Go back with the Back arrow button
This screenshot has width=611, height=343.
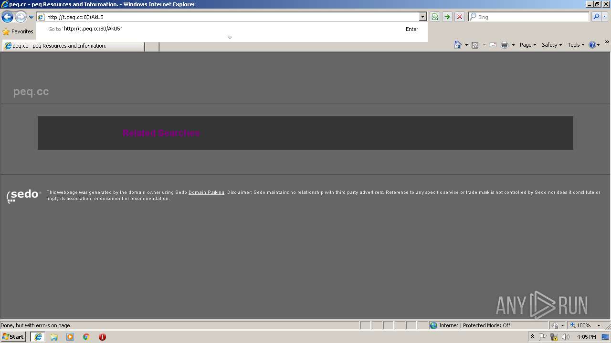(7, 17)
